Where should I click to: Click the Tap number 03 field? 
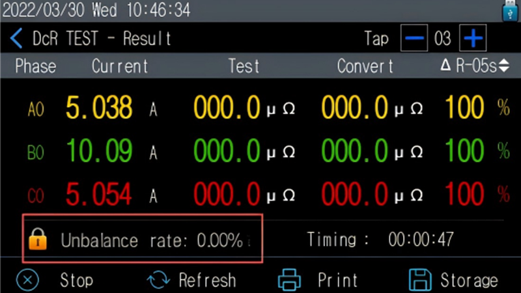pos(442,39)
